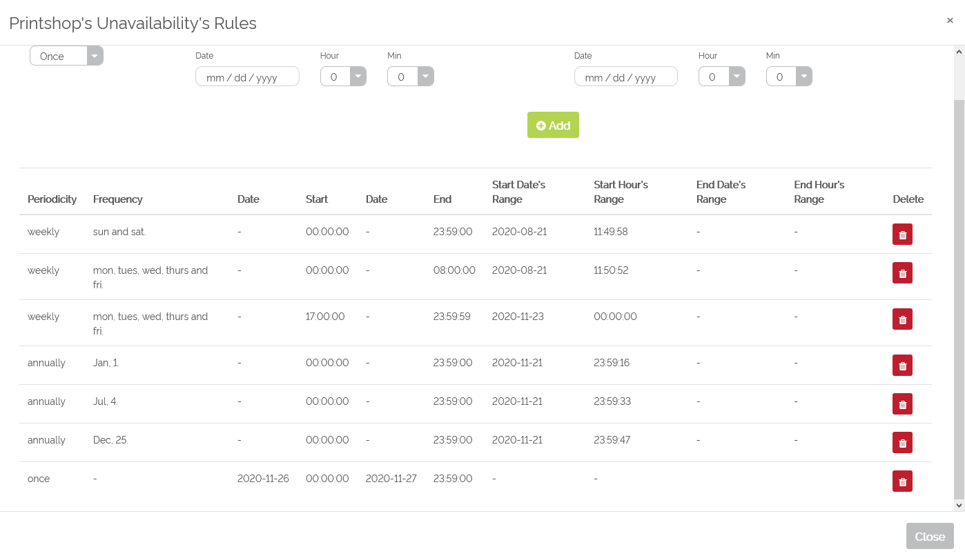The height and width of the screenshot is (558, 965).
Task: Delete the weekly sun and sat. rule
Action: (x=902, y=235)
